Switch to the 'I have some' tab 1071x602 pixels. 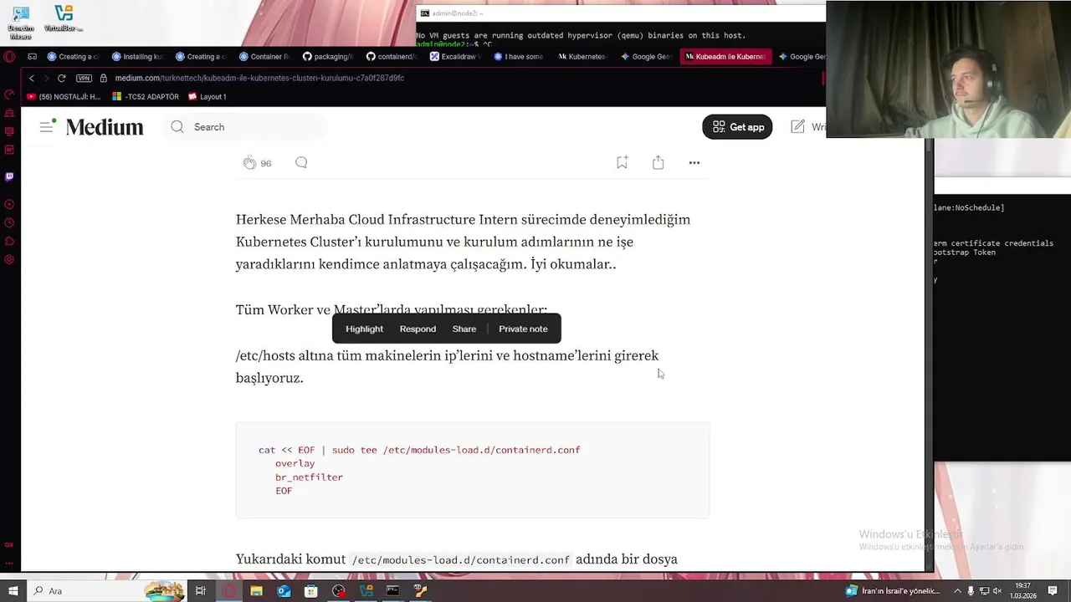[x=519, y=57]
